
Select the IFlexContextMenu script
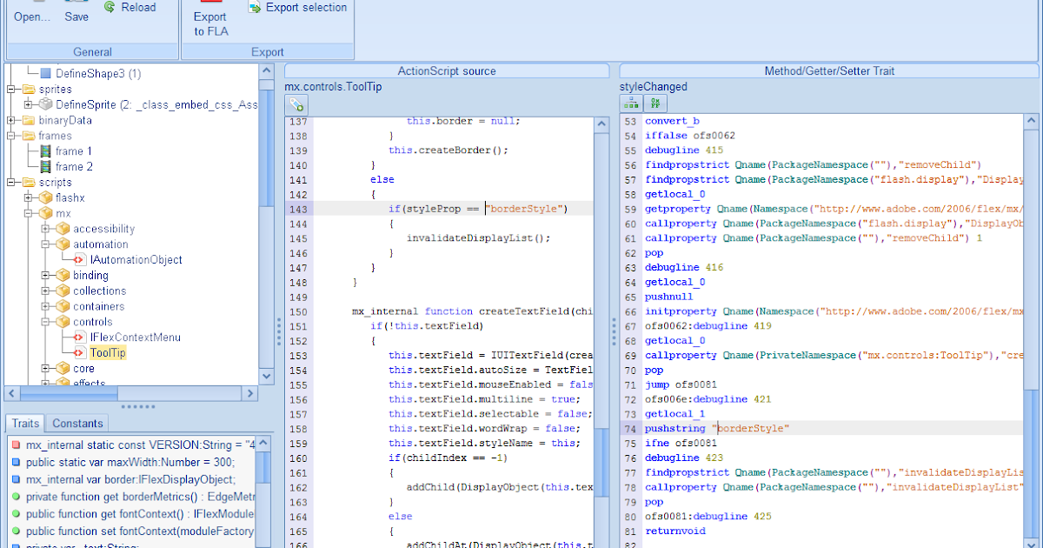(136, 337)
